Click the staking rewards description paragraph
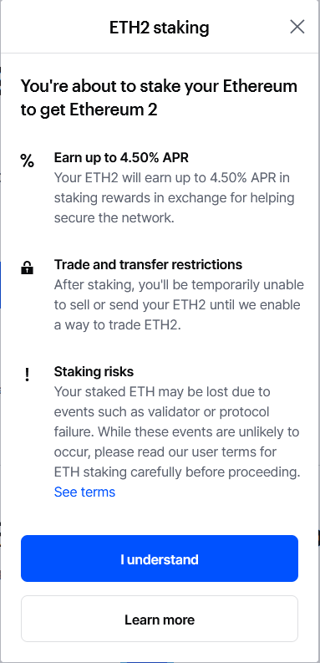This screenshot has height=663, width=320. coord(174,198)
